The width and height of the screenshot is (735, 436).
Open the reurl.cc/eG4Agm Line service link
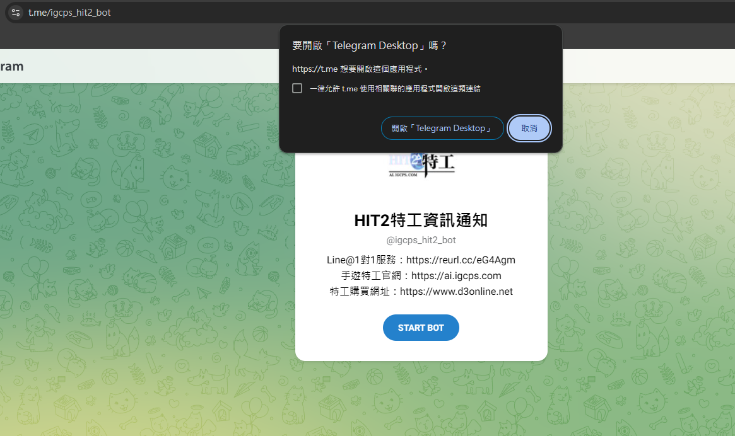[461, 260]
